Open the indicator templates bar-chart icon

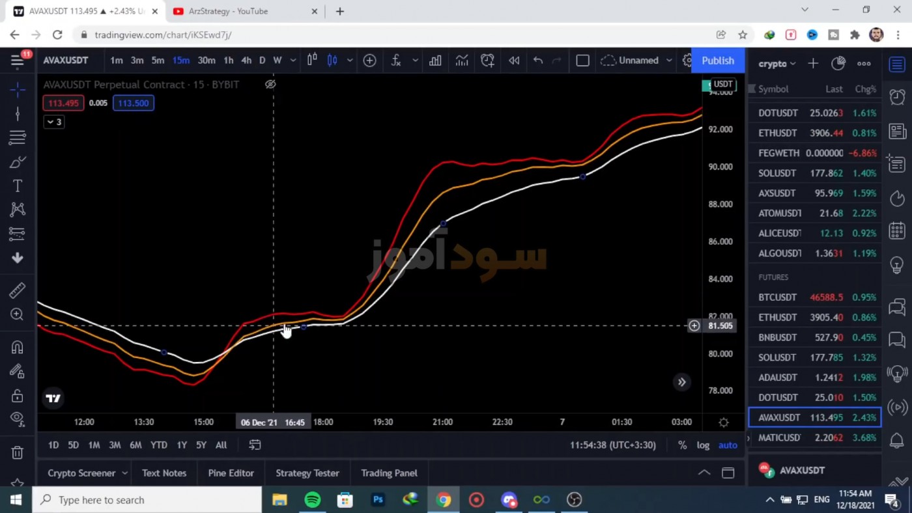click(x=435, y=61)
